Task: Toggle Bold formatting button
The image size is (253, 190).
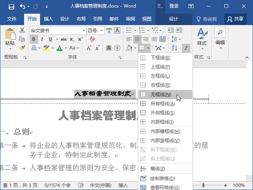Action: click(34, 39)
